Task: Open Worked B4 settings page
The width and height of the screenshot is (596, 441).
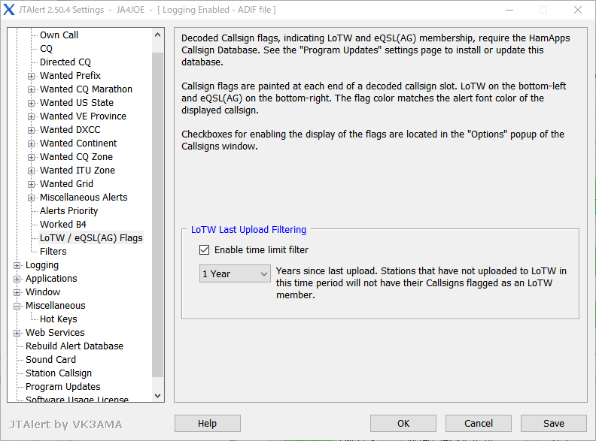Action: [x=63, y=225]
